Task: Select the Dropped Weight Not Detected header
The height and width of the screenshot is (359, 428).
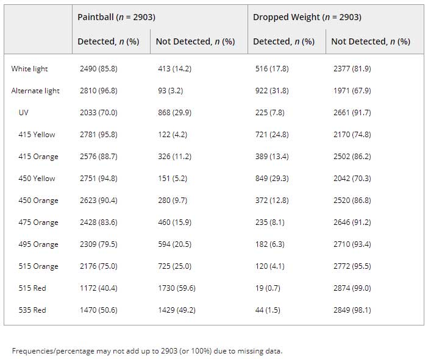Action: coord(371,41)
